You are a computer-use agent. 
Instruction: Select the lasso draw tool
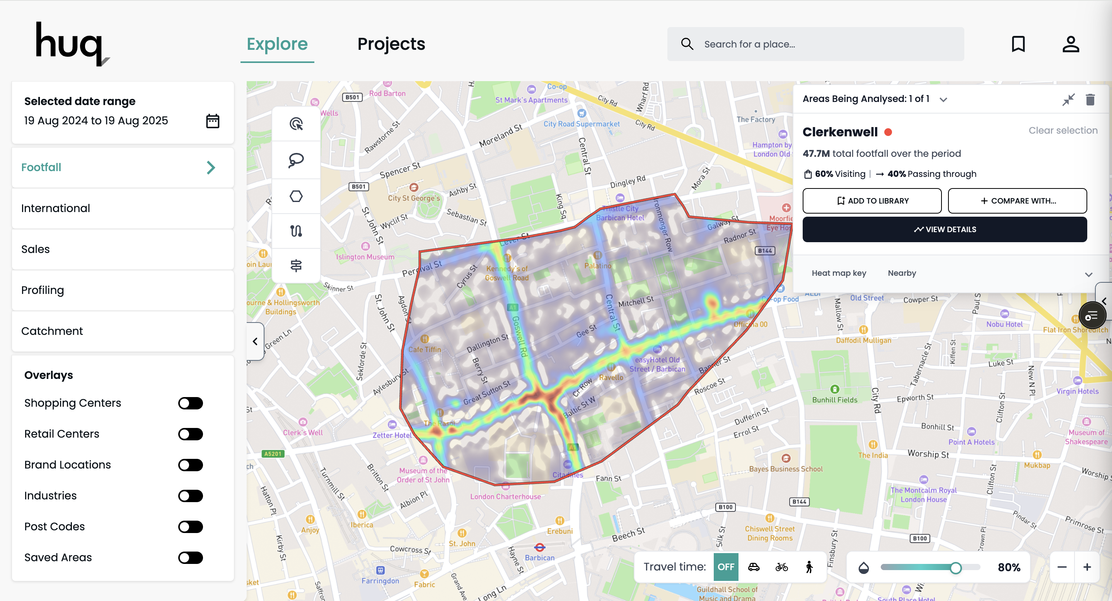[296, 160]
